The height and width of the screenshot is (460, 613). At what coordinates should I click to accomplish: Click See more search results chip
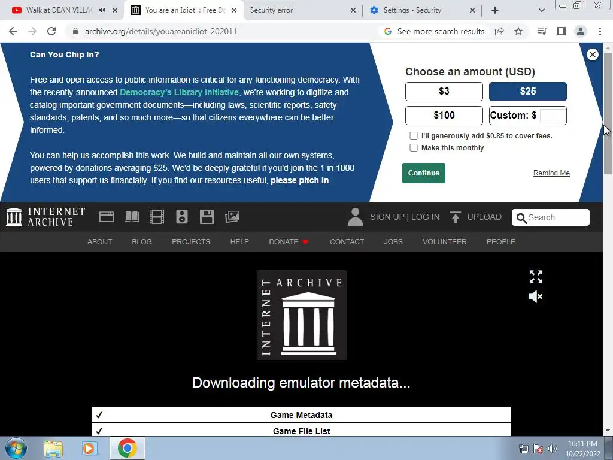coord(433,31)
